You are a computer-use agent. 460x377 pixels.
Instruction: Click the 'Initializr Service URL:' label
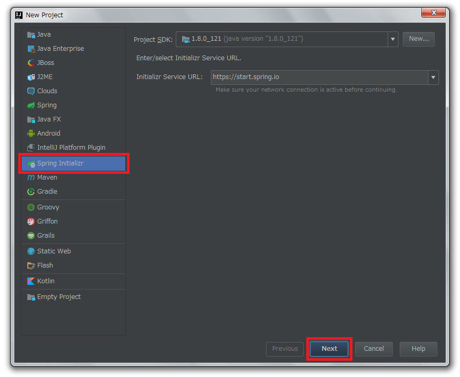point(169,77)
